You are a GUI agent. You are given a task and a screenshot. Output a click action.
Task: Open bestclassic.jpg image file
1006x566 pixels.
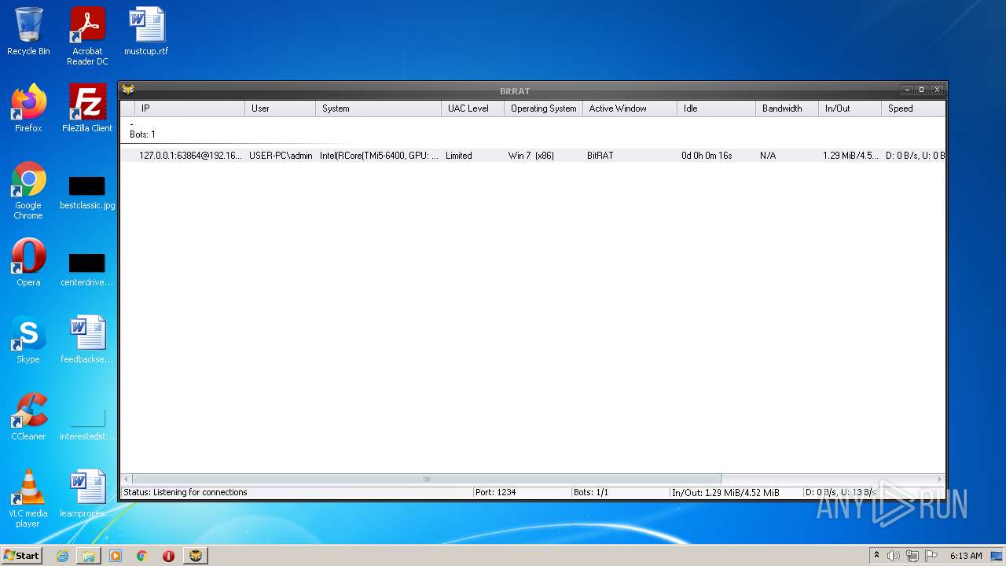[x=87, y=193]
